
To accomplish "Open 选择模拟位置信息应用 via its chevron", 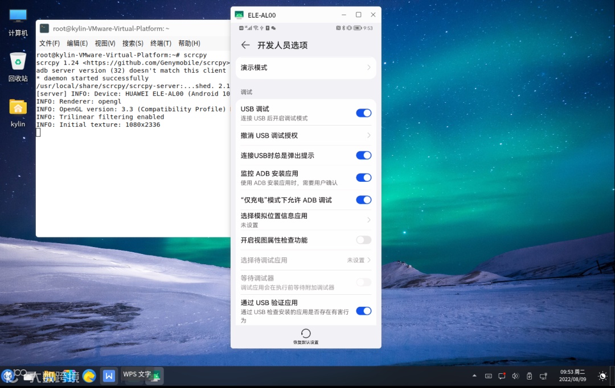I will tap(368, 220).
